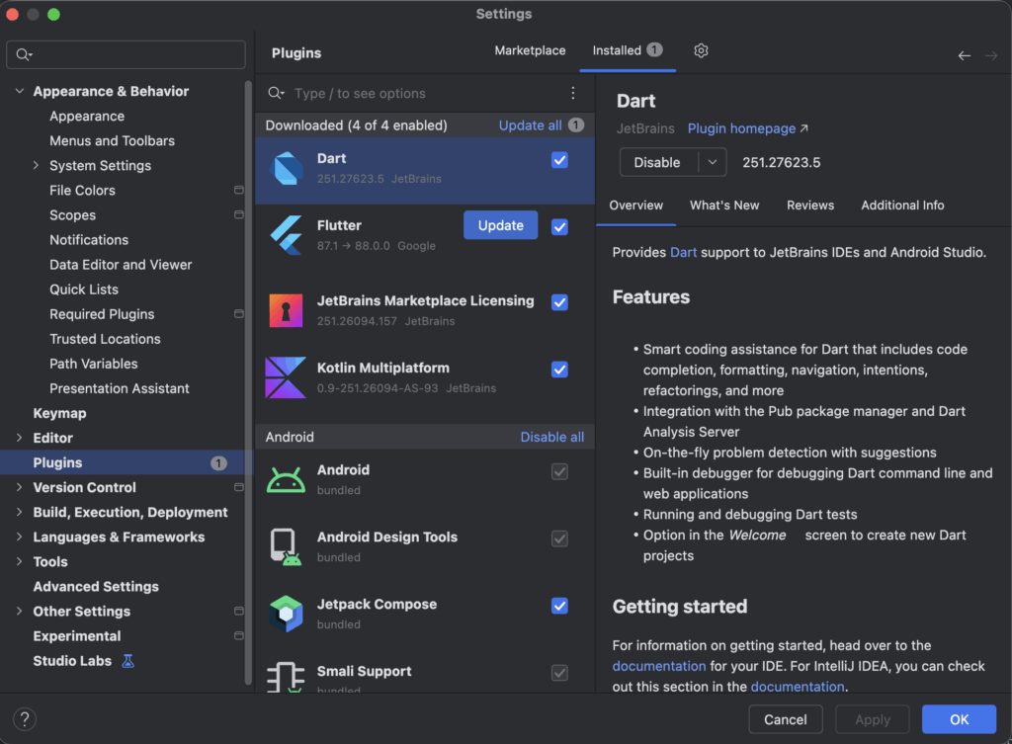This screenshot has height=744, width=1012.
Task: Disable Kotlin Multiplatform via its checkbox
Action: pyautogui.click(x=559, y=370)
